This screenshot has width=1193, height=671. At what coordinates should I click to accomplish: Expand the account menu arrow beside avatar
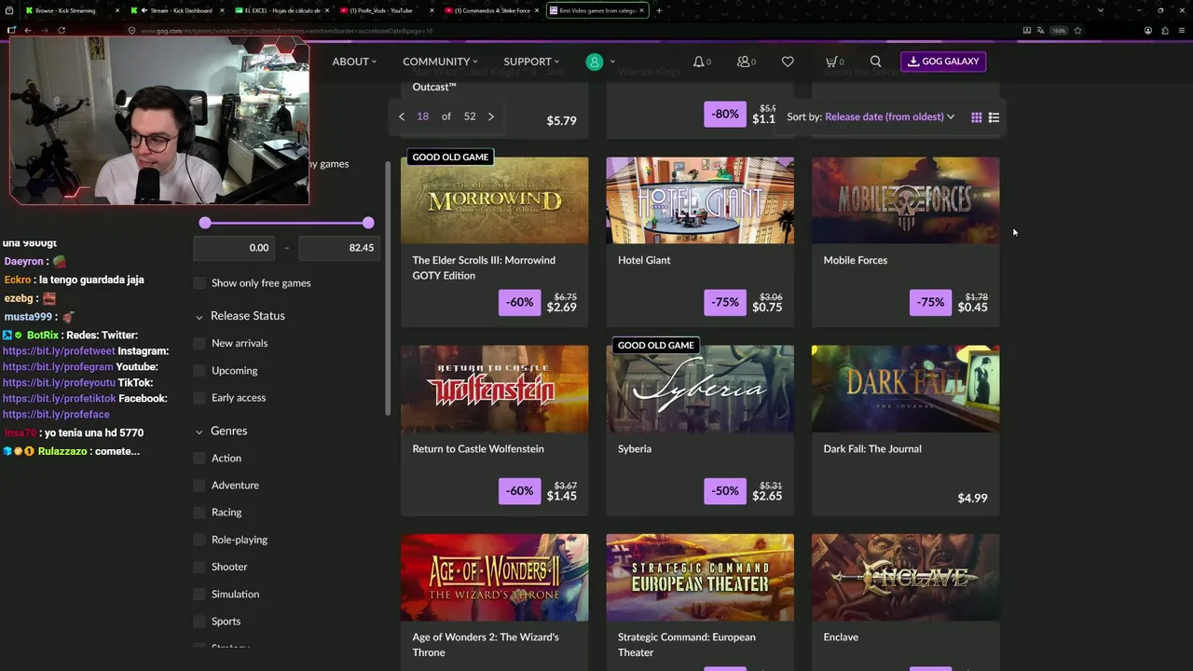click(x=612, y=62)
